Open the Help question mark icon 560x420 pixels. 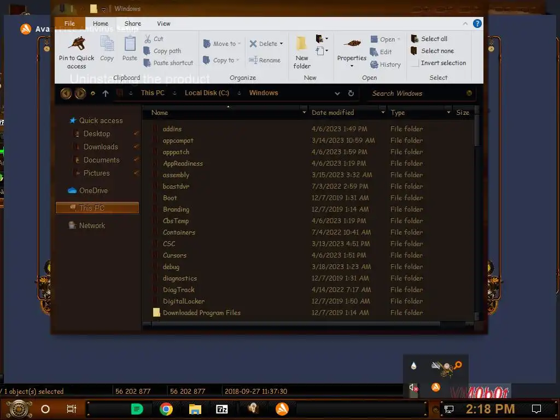tap(477, 24)
